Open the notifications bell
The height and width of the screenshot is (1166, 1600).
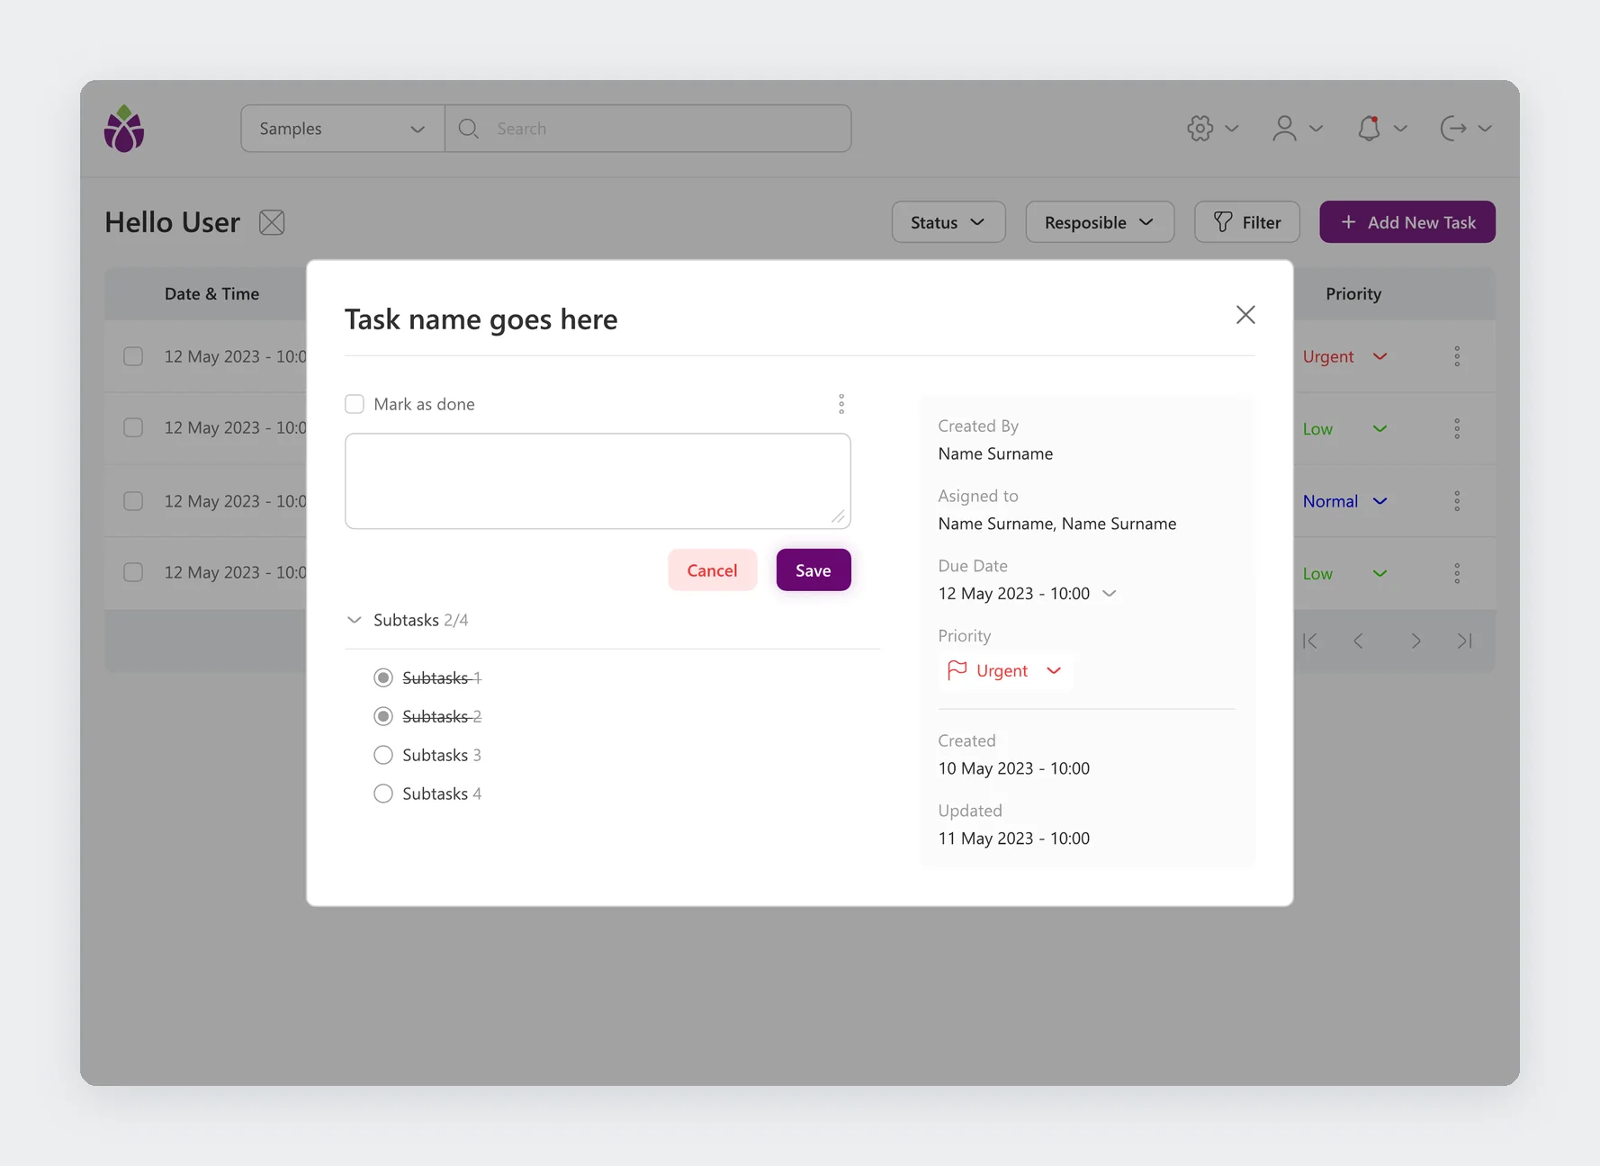coord(1369,129)
